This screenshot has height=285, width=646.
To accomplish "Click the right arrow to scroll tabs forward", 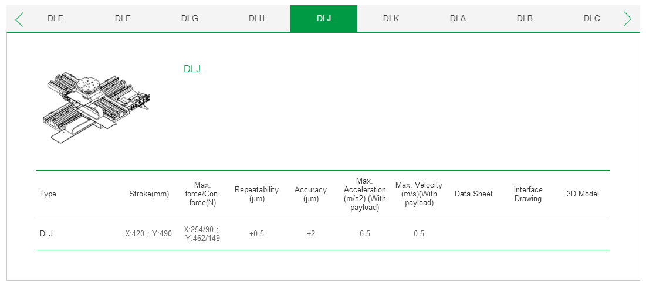I will coord(627,19).
